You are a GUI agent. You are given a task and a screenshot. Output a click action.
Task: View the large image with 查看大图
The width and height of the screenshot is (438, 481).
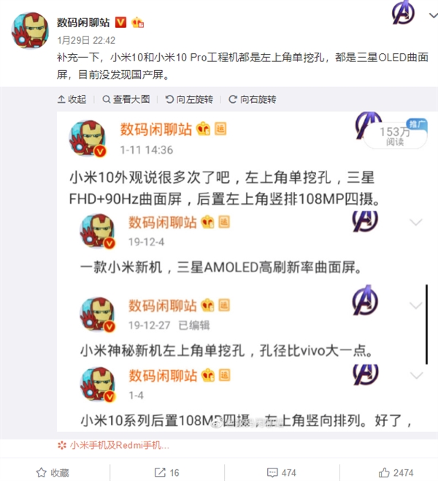pyautogui.click(x=126, y=99)
